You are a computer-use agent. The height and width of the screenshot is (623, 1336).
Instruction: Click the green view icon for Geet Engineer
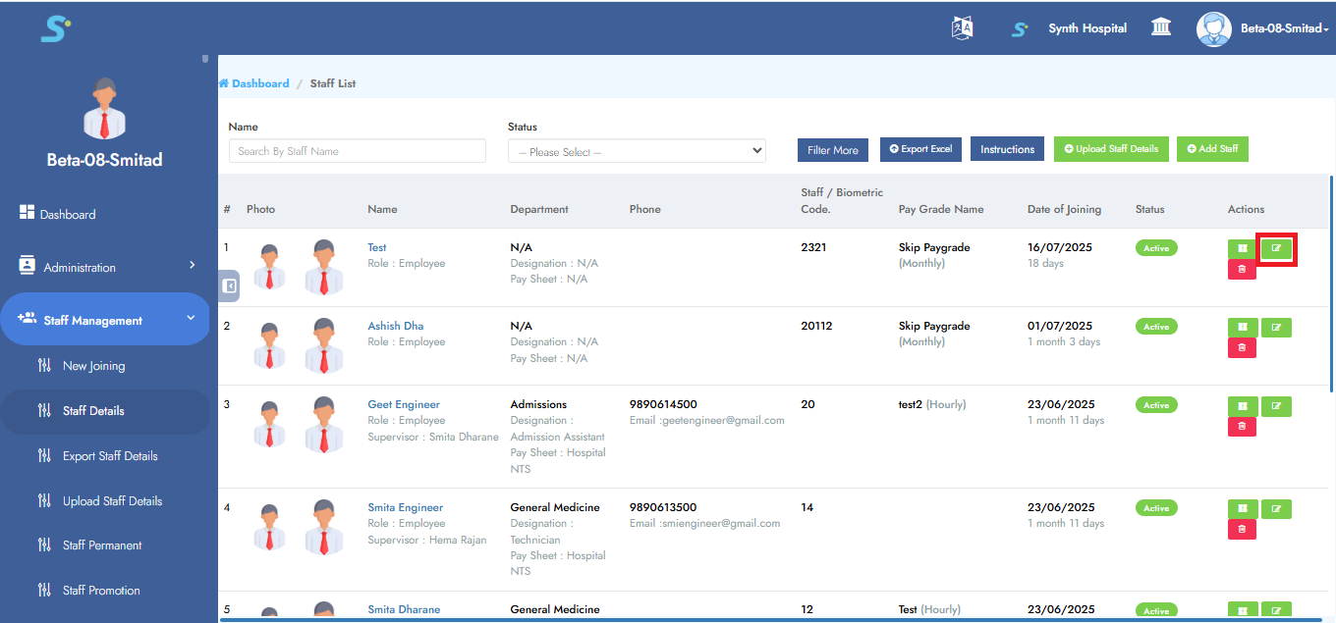[x=1242, y=406]
